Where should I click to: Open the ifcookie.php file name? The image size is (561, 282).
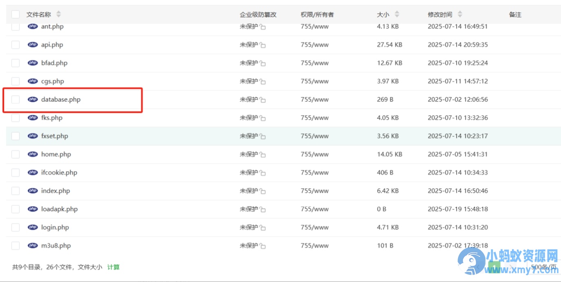click(x=59, y=173)
